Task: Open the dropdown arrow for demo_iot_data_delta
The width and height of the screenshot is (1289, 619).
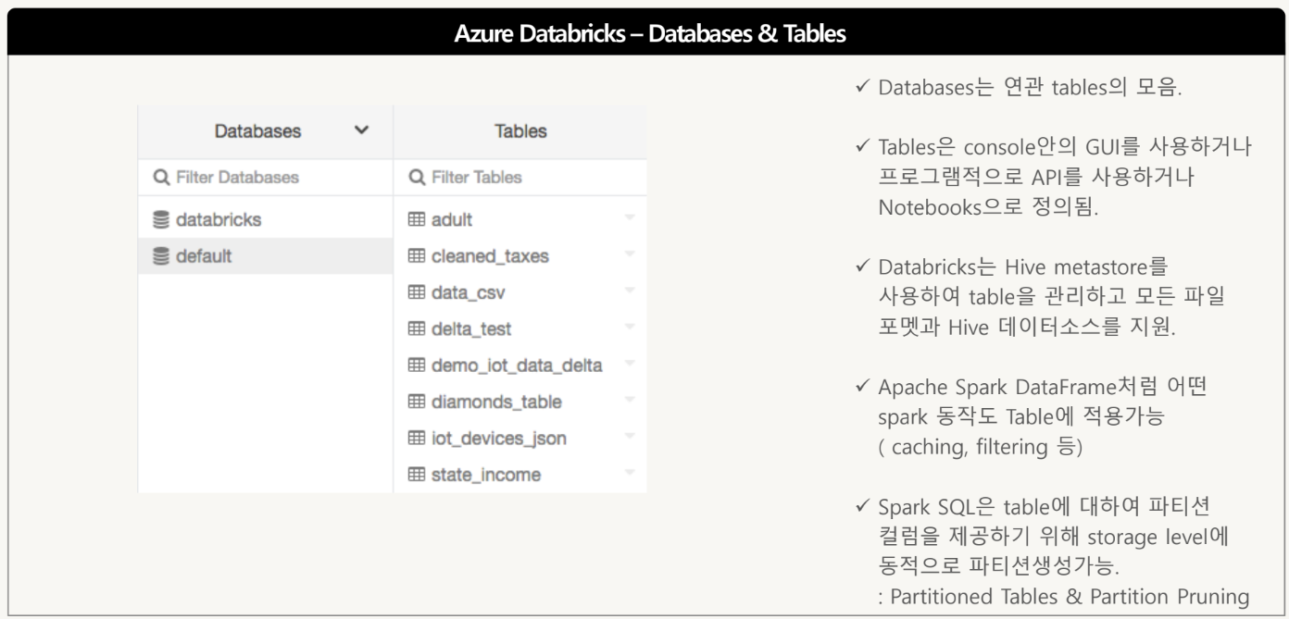Action: pos(630,365)
